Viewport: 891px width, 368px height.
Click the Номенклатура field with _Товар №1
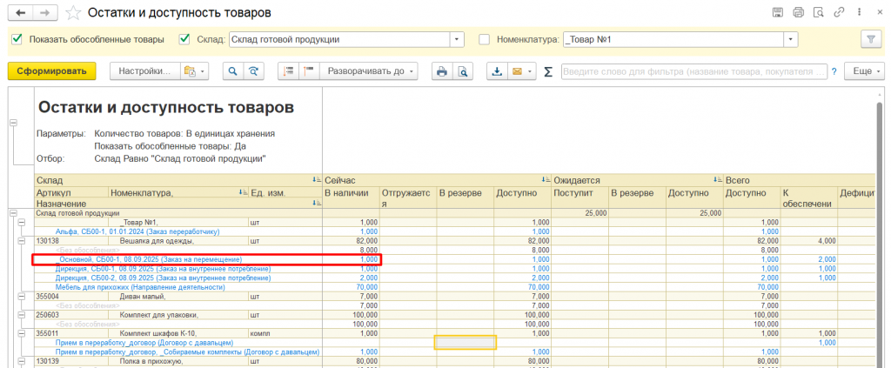point(673,40)
